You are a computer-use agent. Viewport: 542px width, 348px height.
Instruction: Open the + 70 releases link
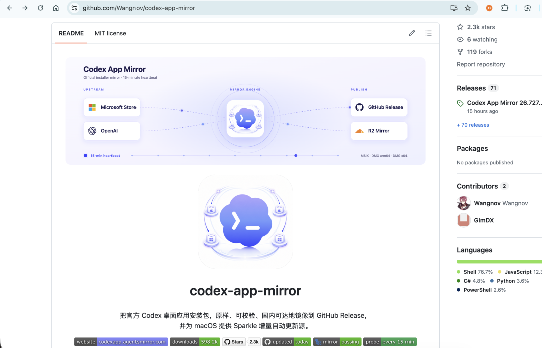tap(473, 125)
